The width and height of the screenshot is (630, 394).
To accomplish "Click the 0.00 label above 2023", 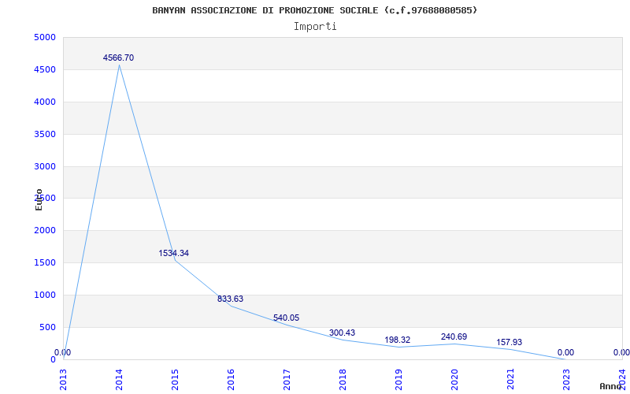I will coord(565,352).
